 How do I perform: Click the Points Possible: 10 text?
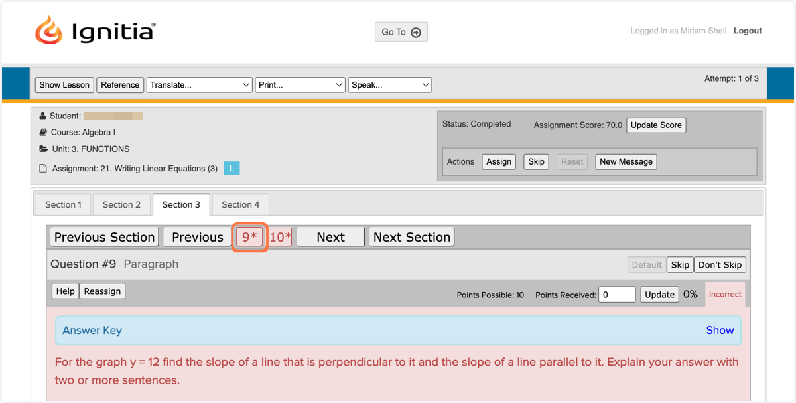pyautogui.click(x=490, y=295)
